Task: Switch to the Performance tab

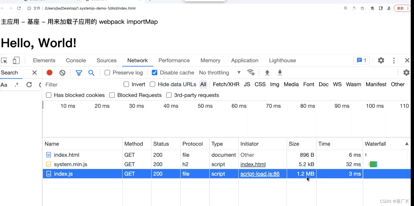Action: pos(174,61)
